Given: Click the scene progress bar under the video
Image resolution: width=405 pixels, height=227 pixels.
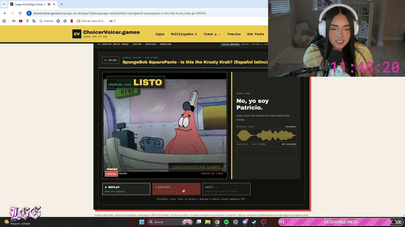Looking at the screenshot, I should point(165,169).
